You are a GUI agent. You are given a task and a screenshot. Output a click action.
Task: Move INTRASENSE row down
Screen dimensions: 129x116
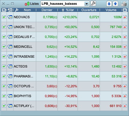click(125, 57)
